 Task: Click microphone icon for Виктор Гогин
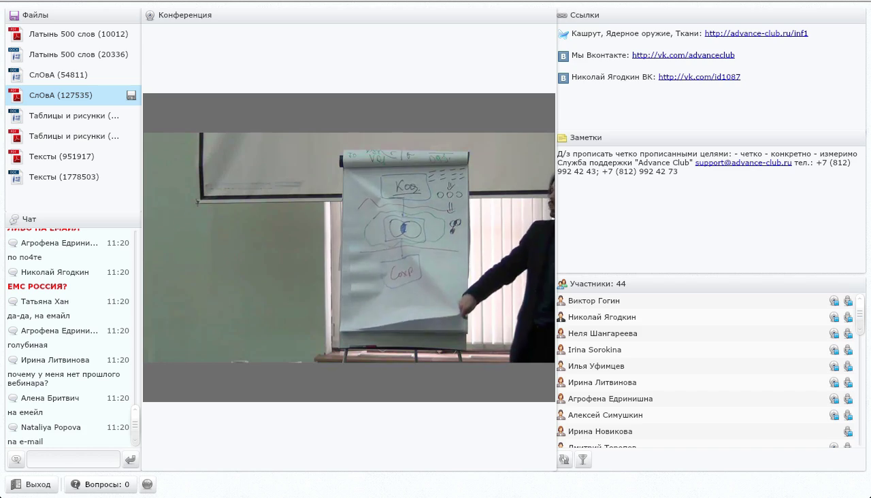click(x=848, y=301)
